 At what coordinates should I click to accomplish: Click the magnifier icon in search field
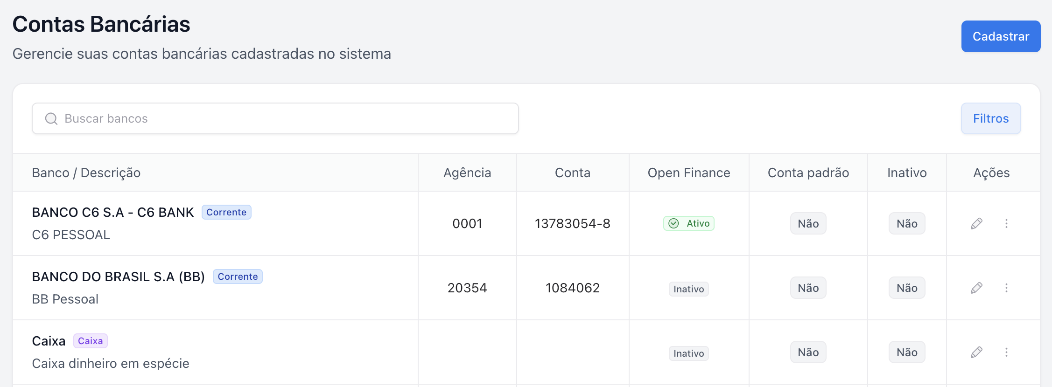51,119
